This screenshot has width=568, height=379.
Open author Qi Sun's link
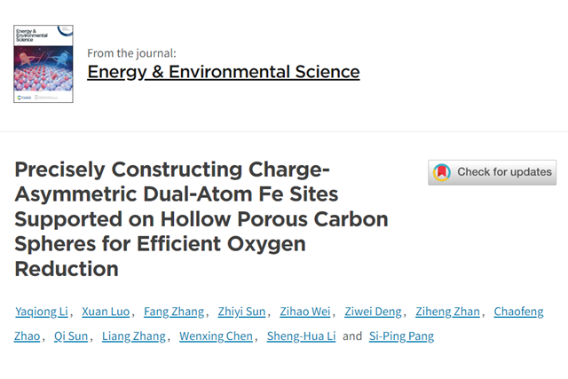click(x=71, y=336)
